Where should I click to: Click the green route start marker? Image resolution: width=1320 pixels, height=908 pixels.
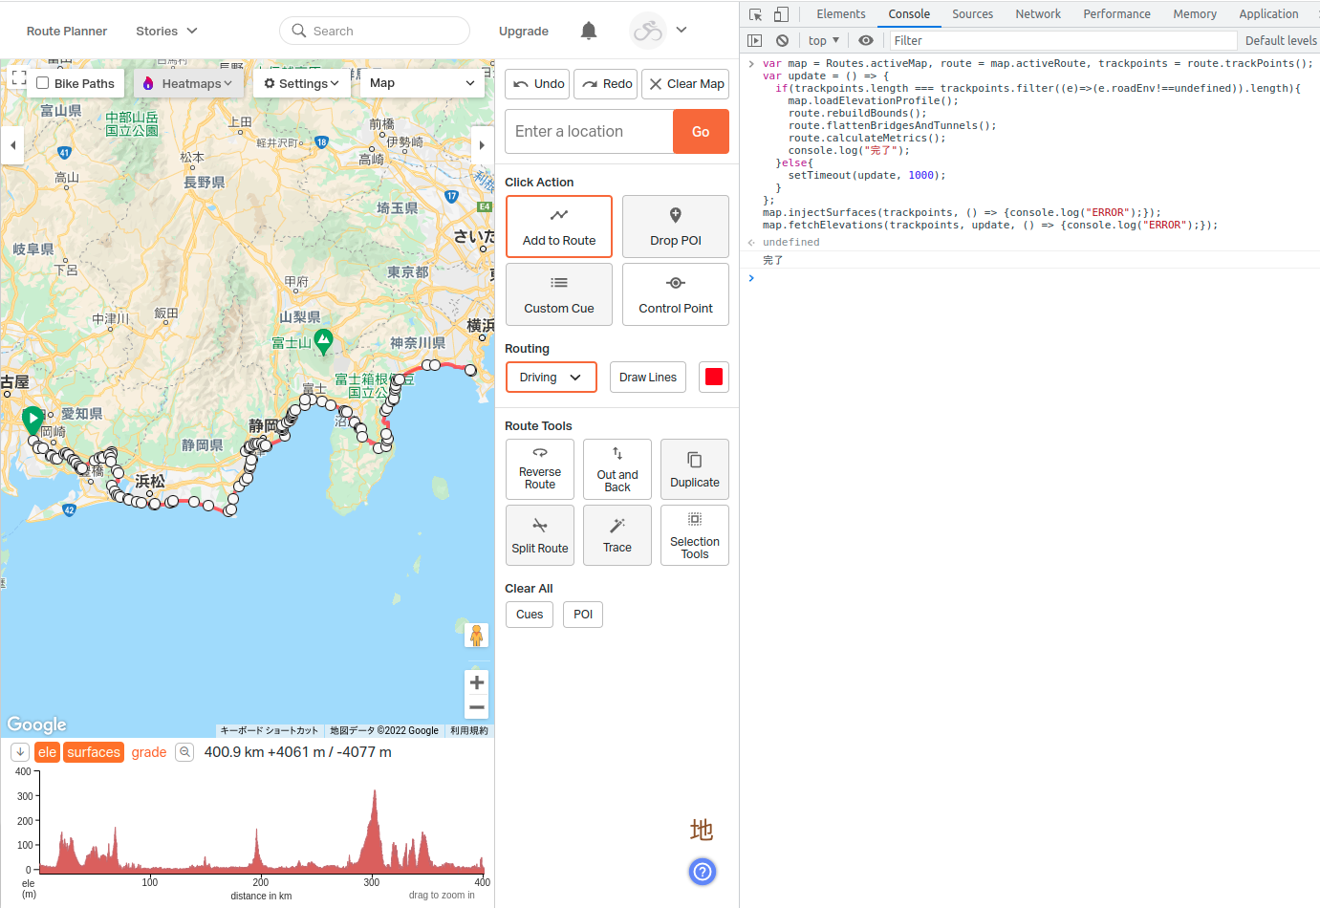32,419
